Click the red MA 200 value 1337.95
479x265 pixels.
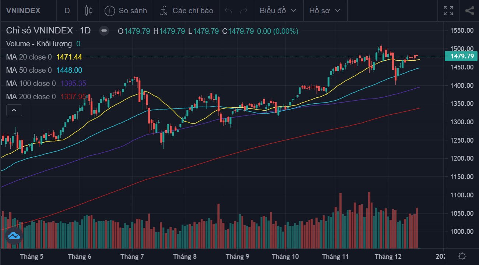coord(73,97)
